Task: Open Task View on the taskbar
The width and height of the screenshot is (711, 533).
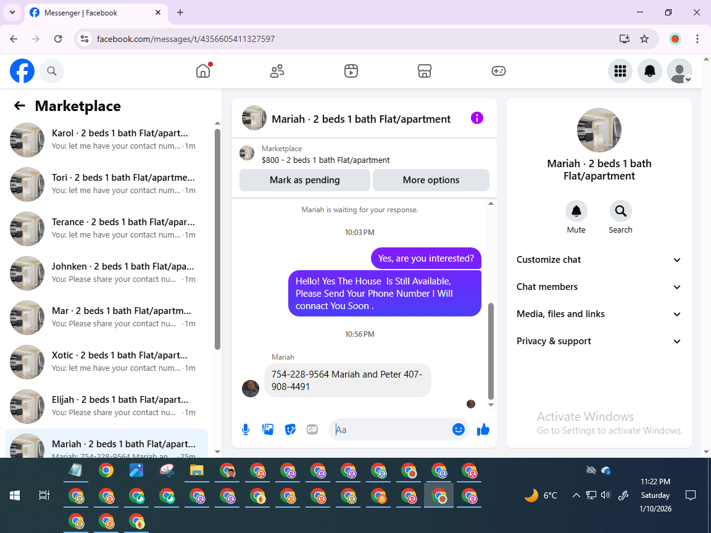Action: [44, 496]
